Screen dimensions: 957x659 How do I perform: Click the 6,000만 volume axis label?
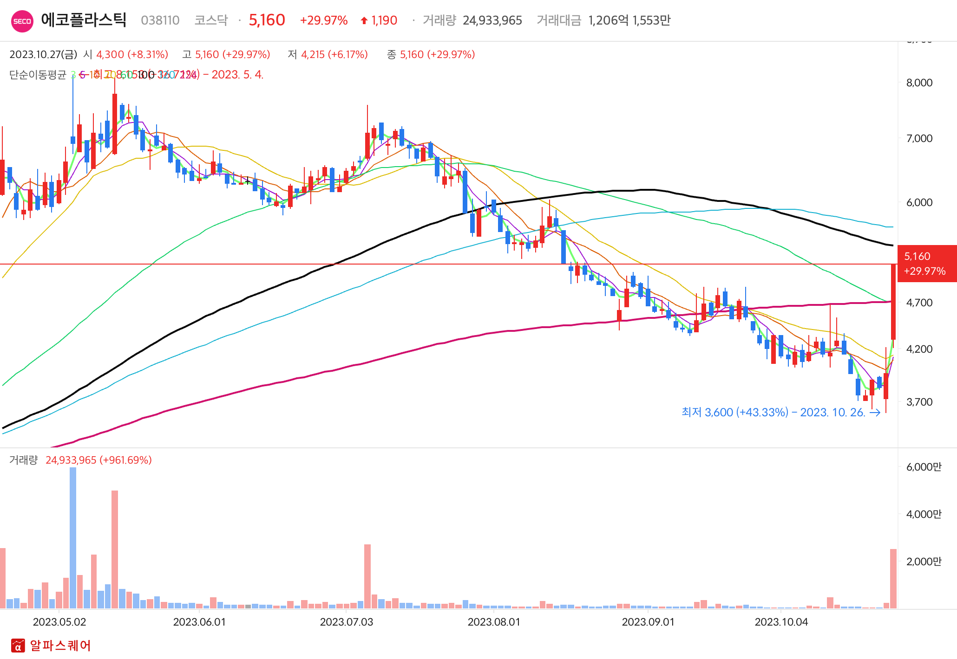[x=924, y=467]
